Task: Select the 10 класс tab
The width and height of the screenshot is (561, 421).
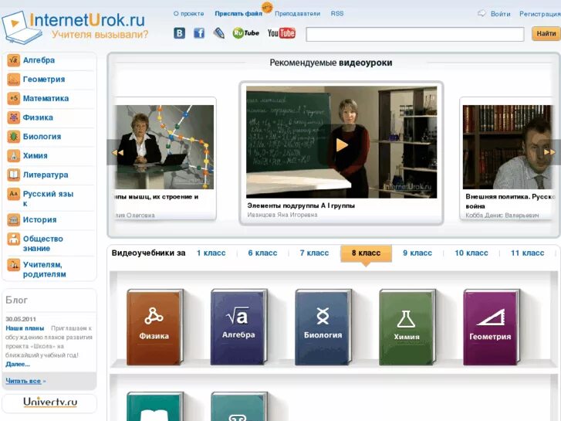Action: click(x=471, y=253)
